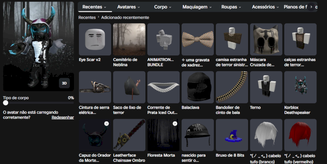
Task: Equip Leatherface Chainsaw Ombro item
Action: pos(129,135)
